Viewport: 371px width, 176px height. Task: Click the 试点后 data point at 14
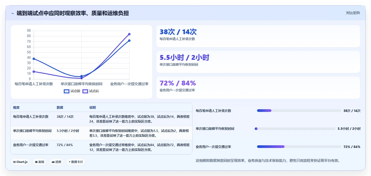point(34,72)
